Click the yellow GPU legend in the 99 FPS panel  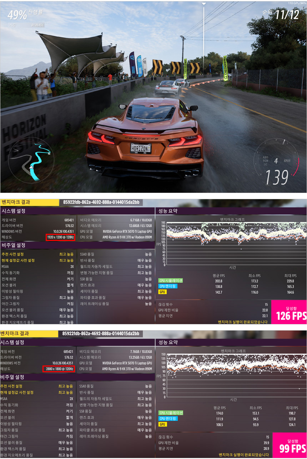pyautogui.click(x=162, y=424)
